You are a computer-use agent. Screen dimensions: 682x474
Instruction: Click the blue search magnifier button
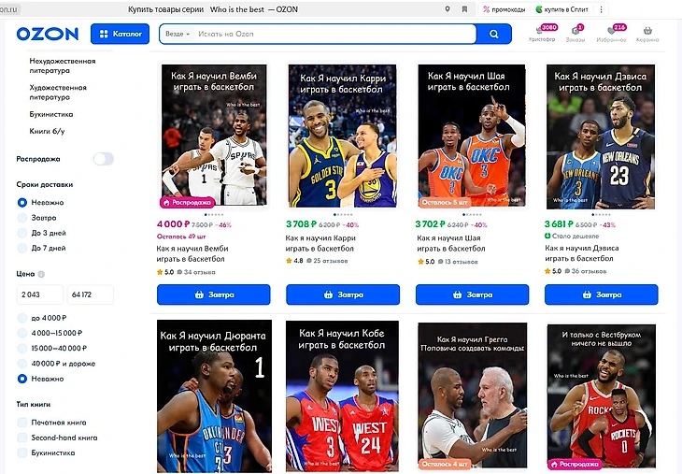click(x=493, y=34)
